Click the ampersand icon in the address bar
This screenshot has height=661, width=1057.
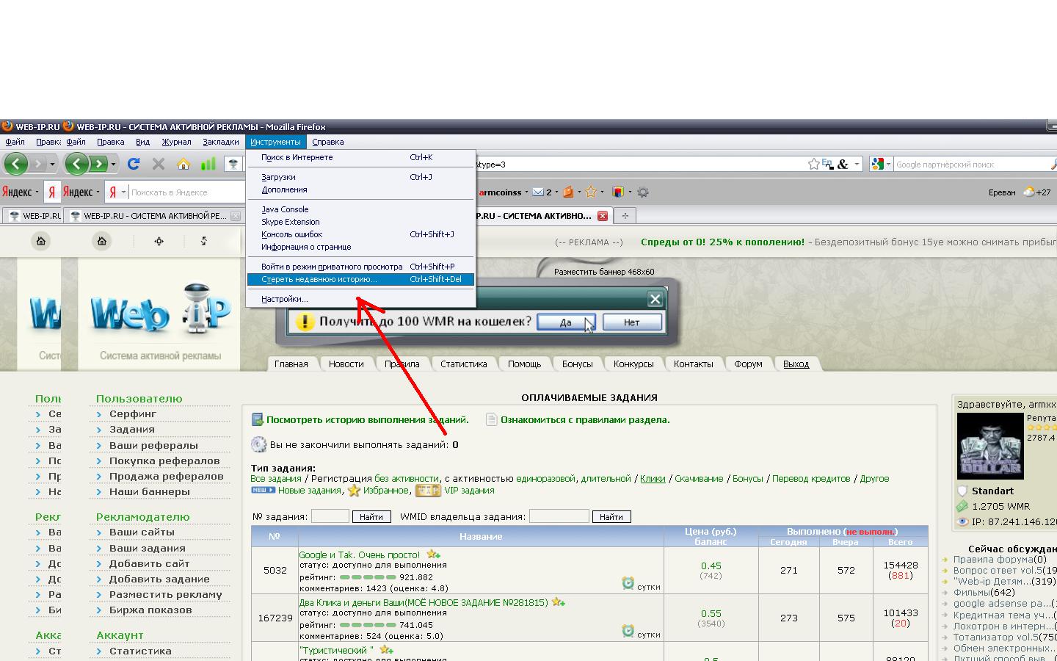843,164
